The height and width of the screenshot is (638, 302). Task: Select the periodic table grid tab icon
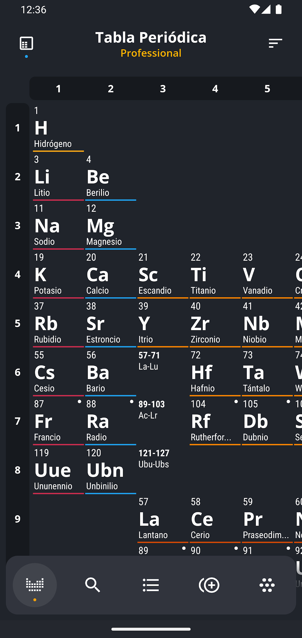click(x=35, y=585)
